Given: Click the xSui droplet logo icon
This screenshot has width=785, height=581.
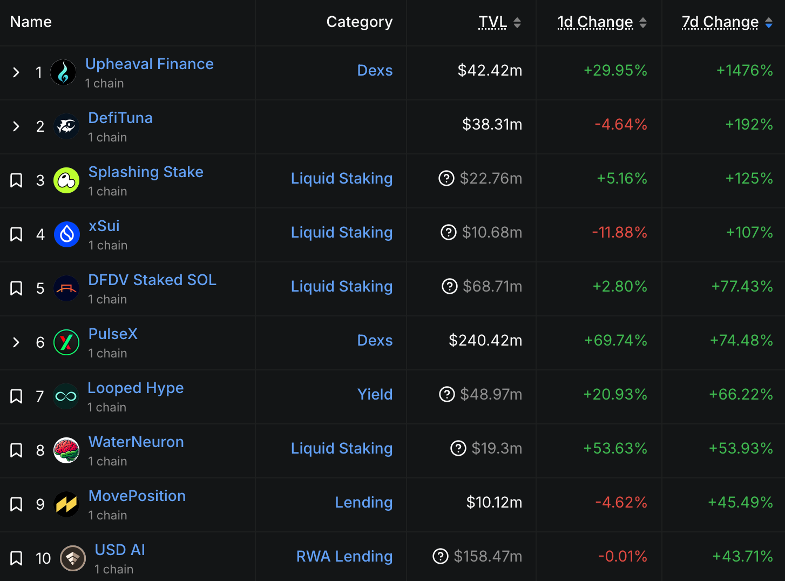Looking at the screenshot, I should 67,234.
